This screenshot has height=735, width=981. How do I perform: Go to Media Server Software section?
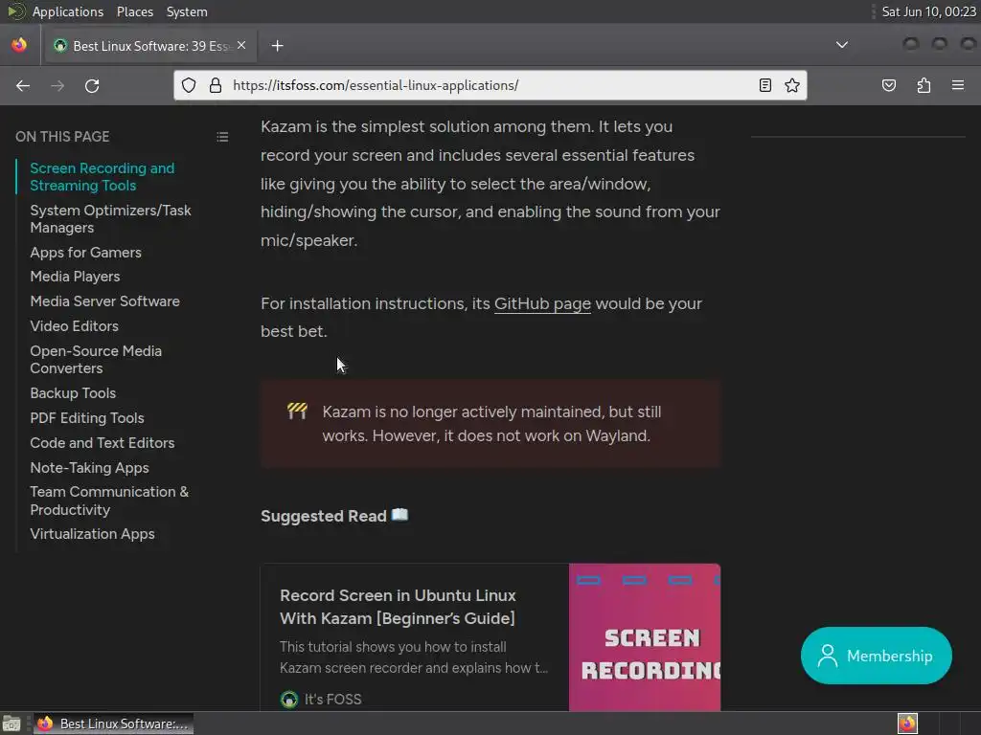click(105, 301)
